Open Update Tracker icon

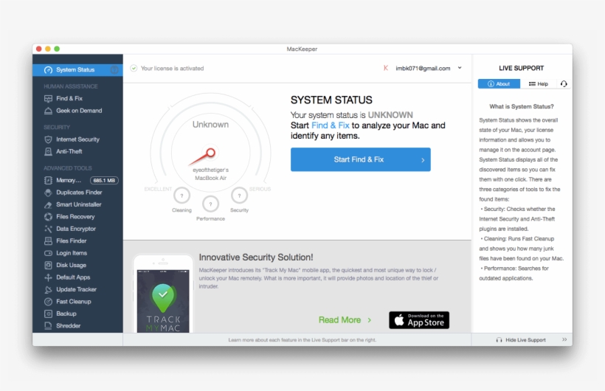point(48,289)
